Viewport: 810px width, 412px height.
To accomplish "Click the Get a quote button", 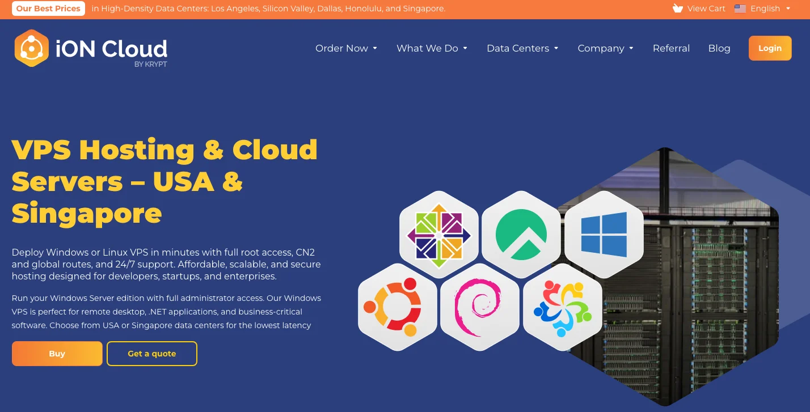I will [x=152, y=354].
